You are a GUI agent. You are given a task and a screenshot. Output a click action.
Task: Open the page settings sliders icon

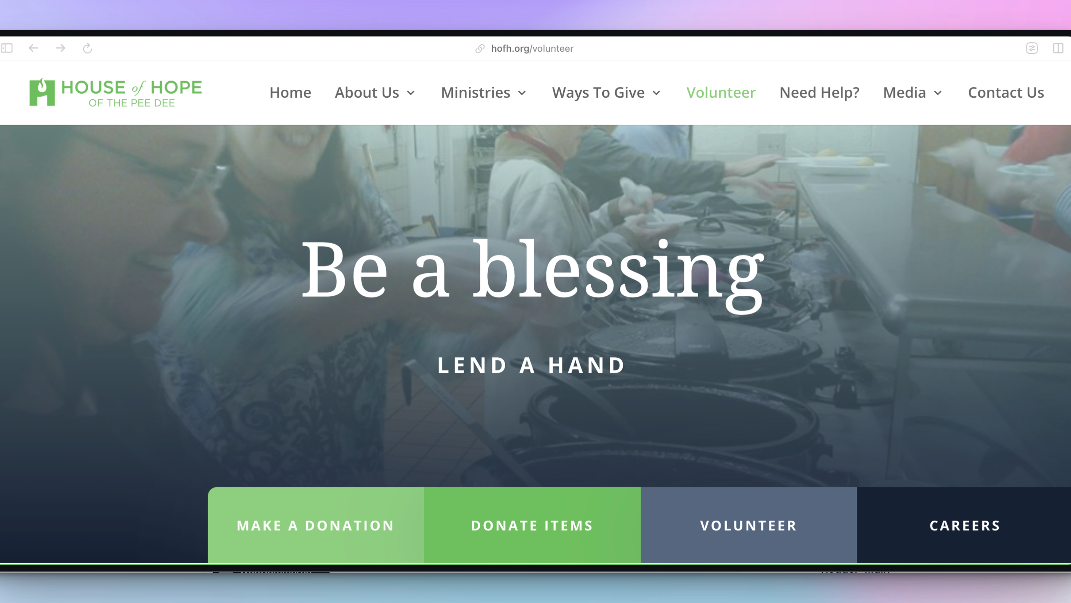pos(1032,48)
